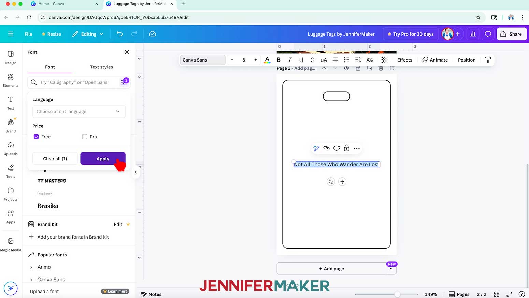Open Magic Media in the sidebar
529x298 pixels.
tap(11, 245)
